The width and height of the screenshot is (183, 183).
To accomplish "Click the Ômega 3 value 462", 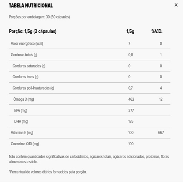I will [x=131, y=99].
